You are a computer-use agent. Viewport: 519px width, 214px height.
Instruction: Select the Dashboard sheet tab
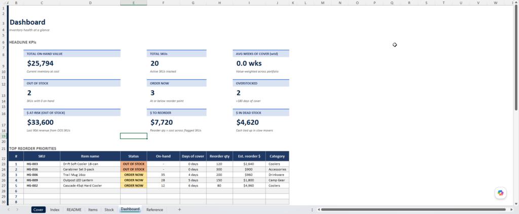click(x=130, y=209)
